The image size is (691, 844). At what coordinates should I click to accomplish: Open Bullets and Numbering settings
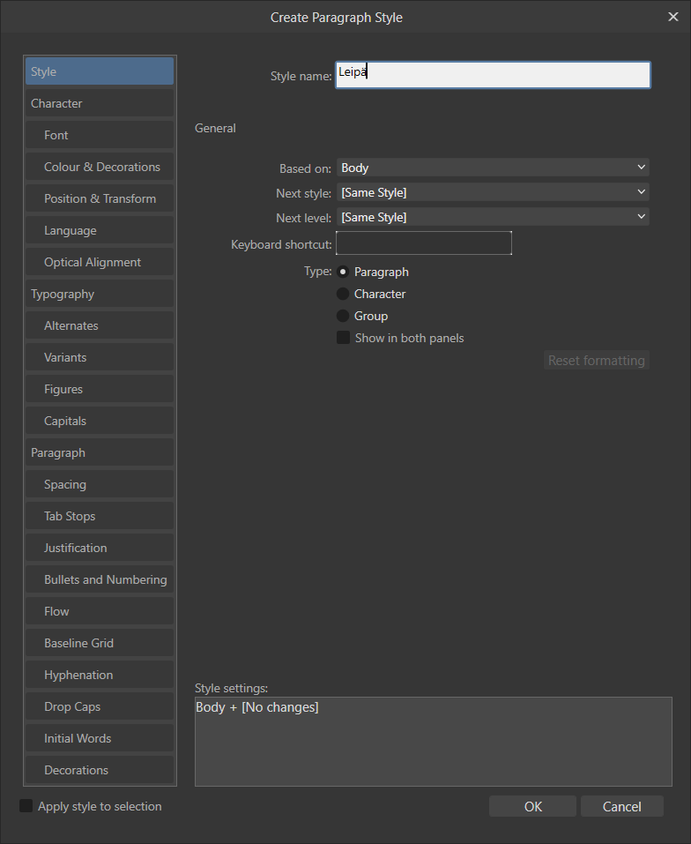[x=100, y=579]
